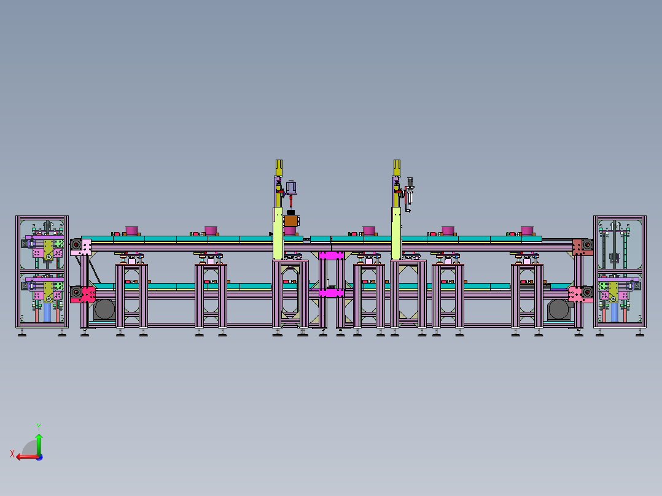The width and height of the screenshot is (662, 496).
Task: Select the blue Z axis dot on triad
Action: click(40, 457)
